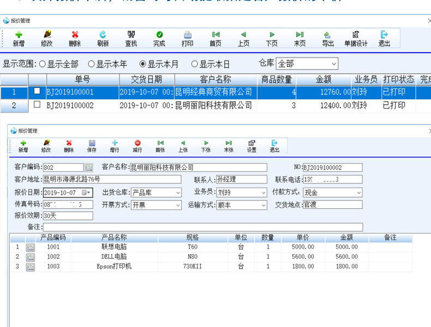The height and width of the screenshot is (327, 431).
Task: Click into the 交货地点 input field
Action: click(x=333, y=204)
